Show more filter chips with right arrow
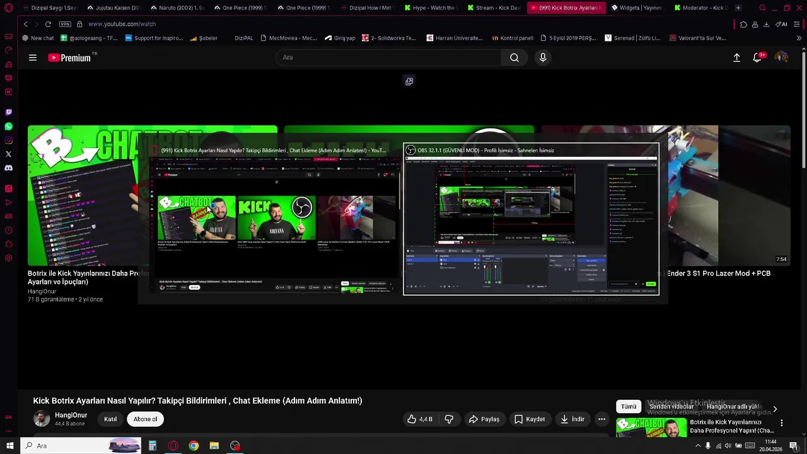This screenshot has height=454, width=807. pos(775,409)
